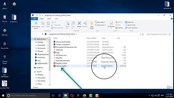
Task: Open the Easy access dropdown
Action: click(100, 25)
